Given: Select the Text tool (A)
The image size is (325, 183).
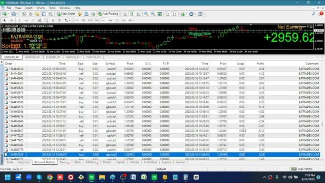Looking at the screenshot, I should tap(53, 20).
